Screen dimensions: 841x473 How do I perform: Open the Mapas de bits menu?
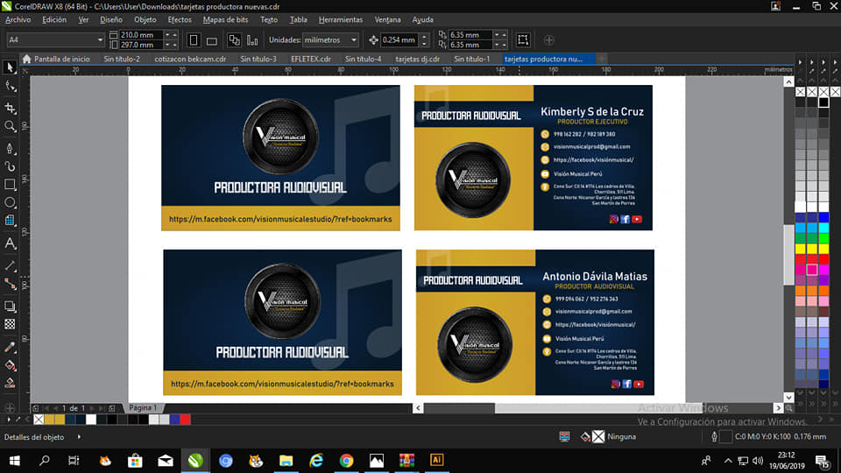225,19
